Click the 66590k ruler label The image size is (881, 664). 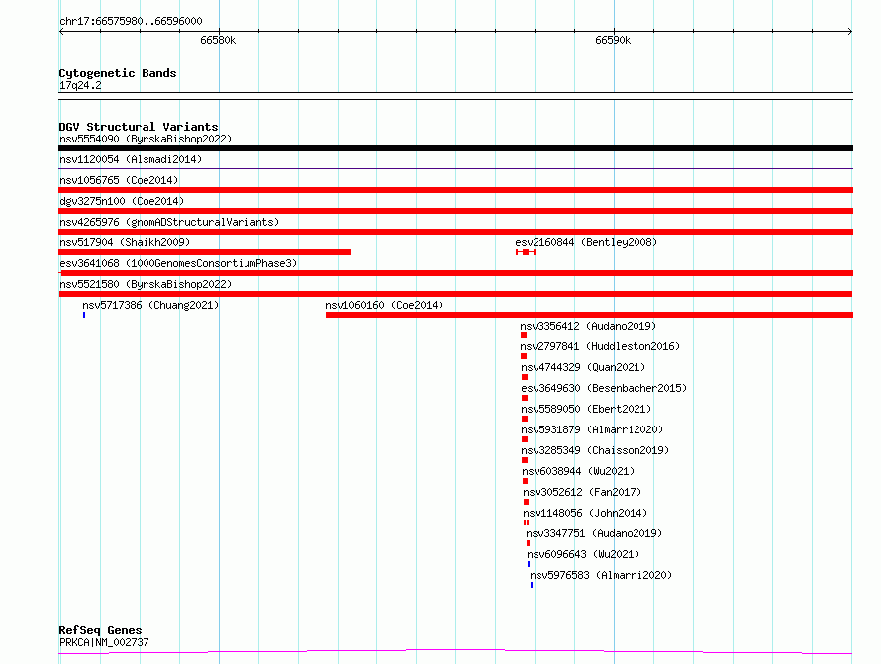613,40
